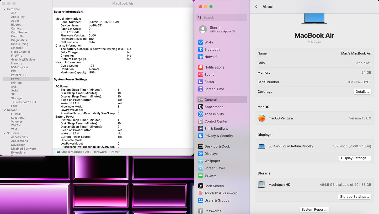The image size is (379, 214).
Task: Click the Search field in System Settings
Action: click(222, 18)
